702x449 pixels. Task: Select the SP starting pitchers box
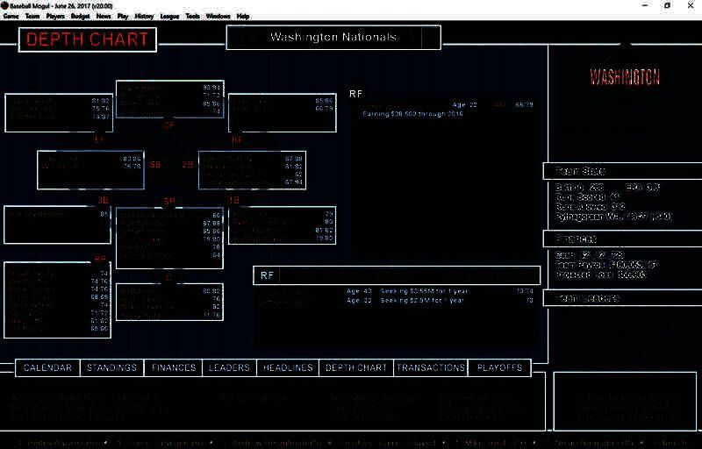pos(169,238)
